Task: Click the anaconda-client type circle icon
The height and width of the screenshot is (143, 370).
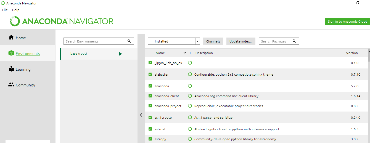Action: point(190,96)
